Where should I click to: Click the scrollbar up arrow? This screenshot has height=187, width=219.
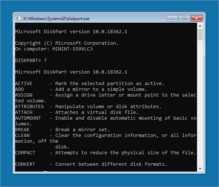(x=200, y=27)
